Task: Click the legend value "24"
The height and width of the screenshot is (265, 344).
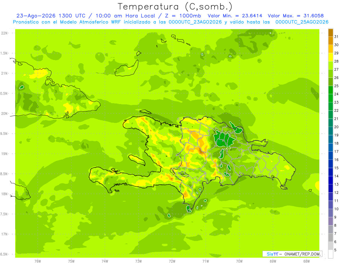Action: point(337,94)
